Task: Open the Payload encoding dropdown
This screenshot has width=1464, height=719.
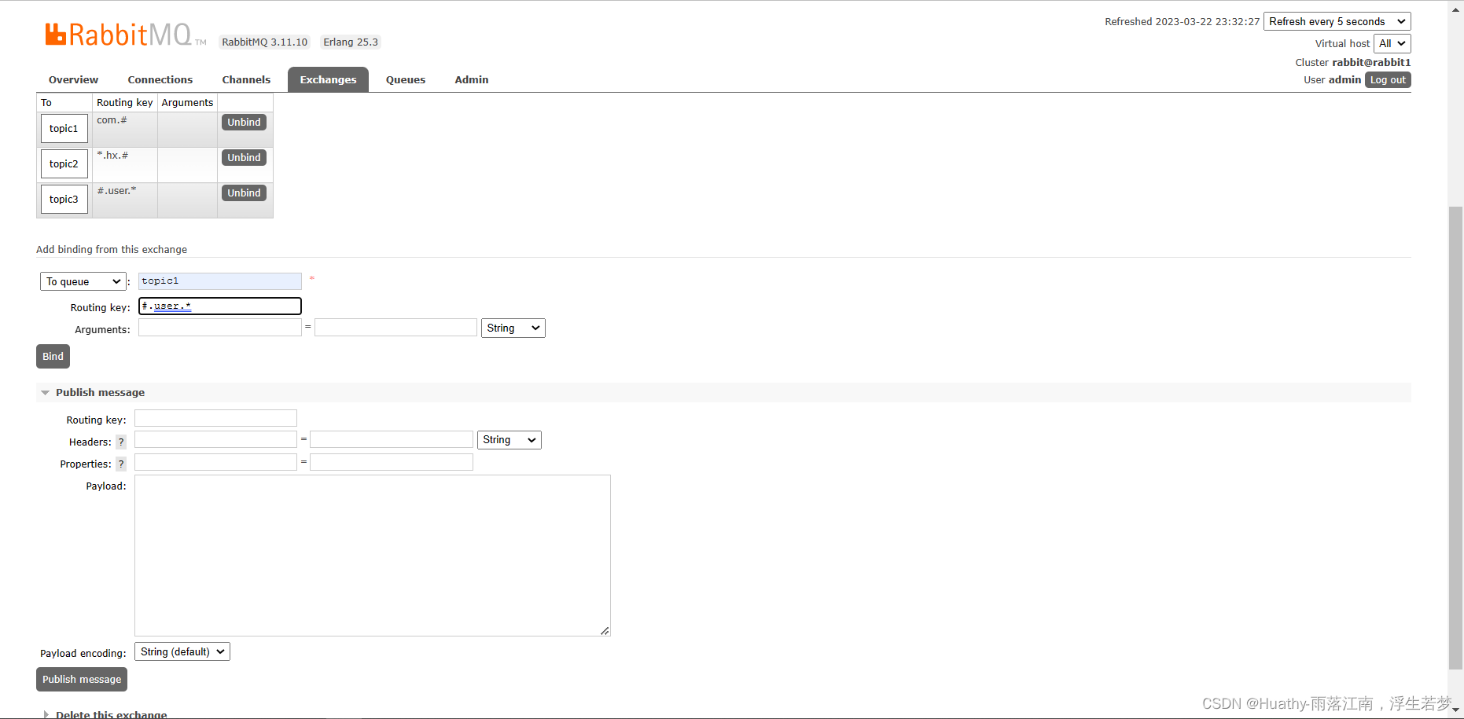Action: 182,651
